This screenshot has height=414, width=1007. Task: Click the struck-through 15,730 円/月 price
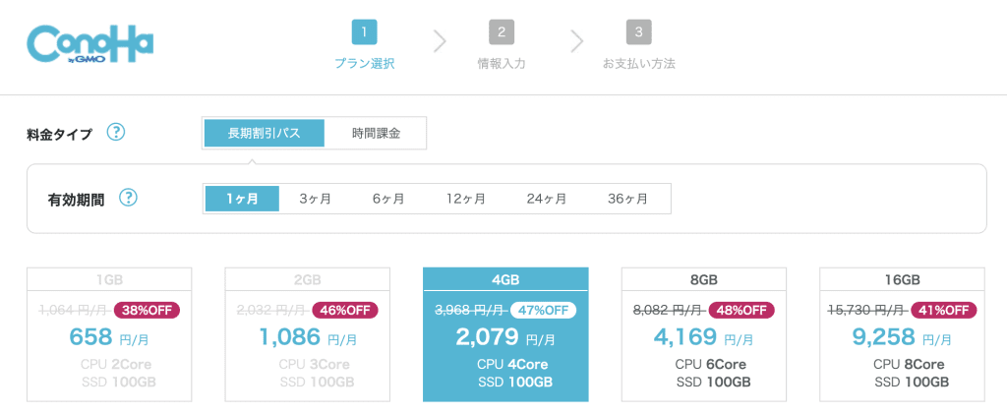866,310
